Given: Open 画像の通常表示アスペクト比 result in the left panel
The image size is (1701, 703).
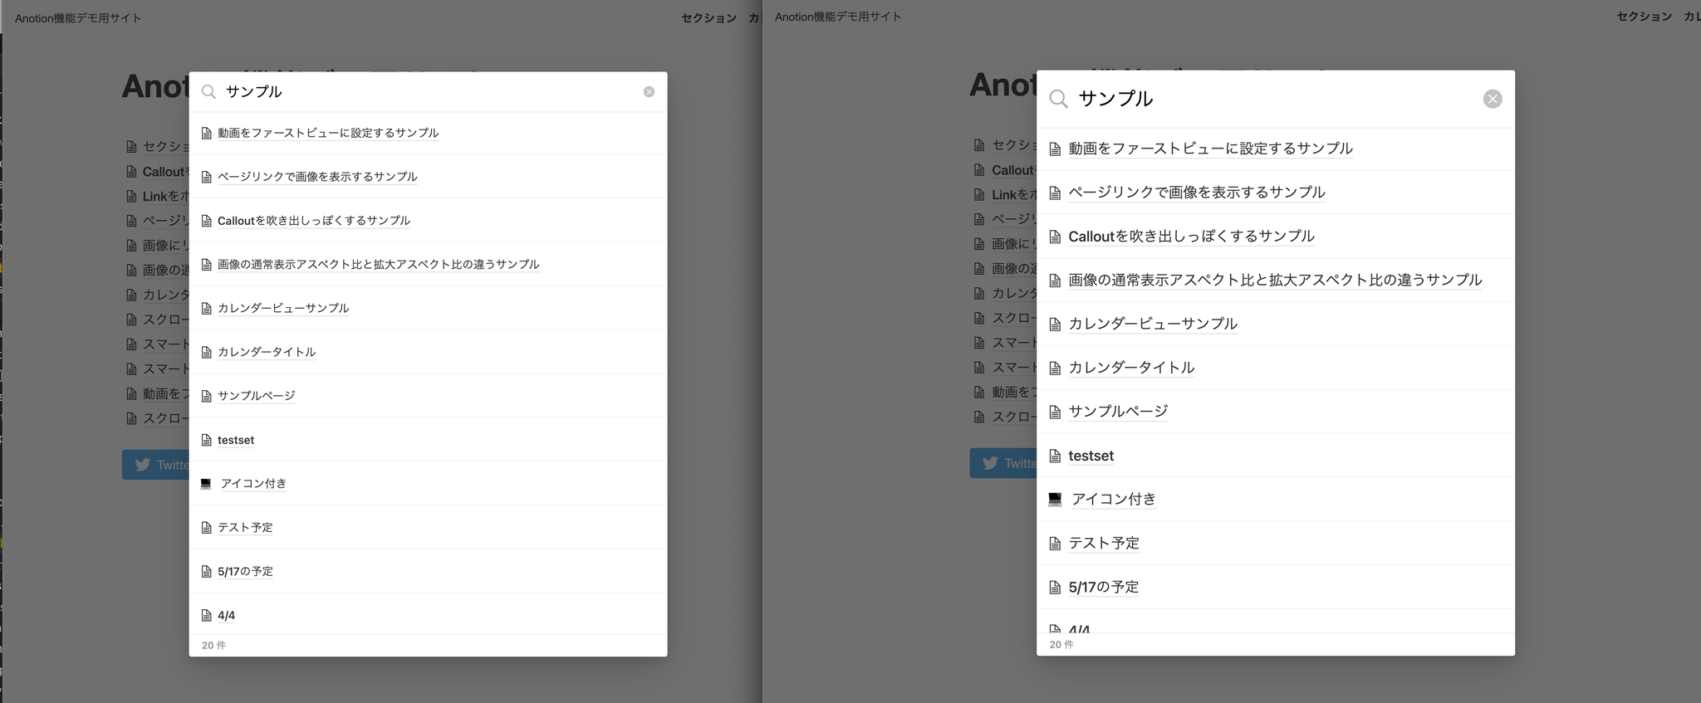Looking at the screenshot, I should click(x=379, y=265).
